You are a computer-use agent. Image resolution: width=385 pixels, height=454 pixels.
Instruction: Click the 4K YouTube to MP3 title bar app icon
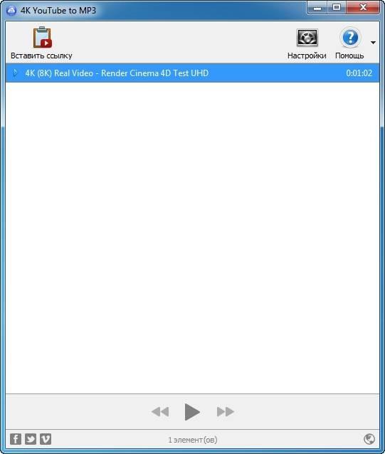(11, 11)
